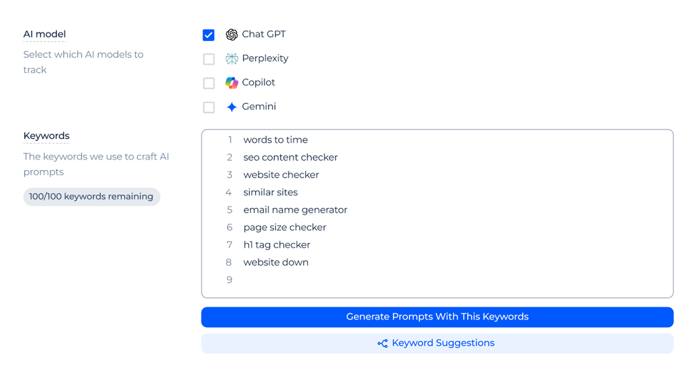681x384 pixels.
Task: Click the share icon beside Keyword Suggestions
Action: (382, 343)
